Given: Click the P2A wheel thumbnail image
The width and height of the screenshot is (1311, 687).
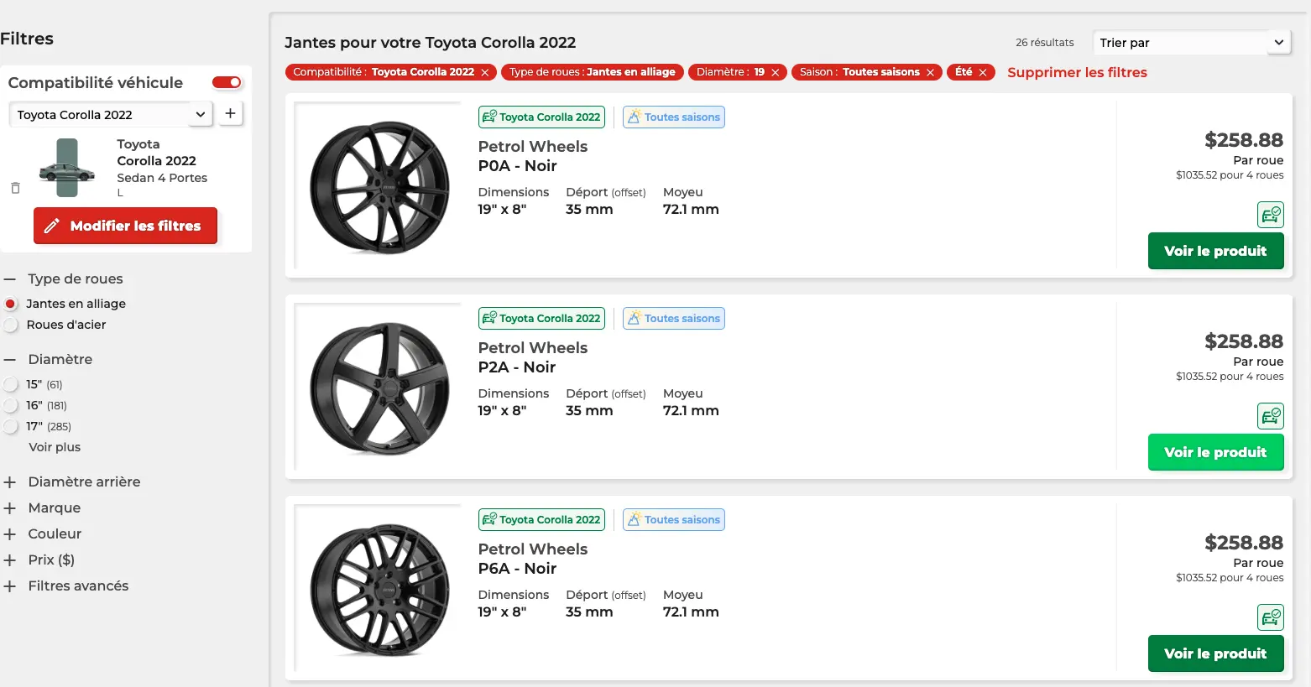Looking at the screenshot, I should 379,388.
